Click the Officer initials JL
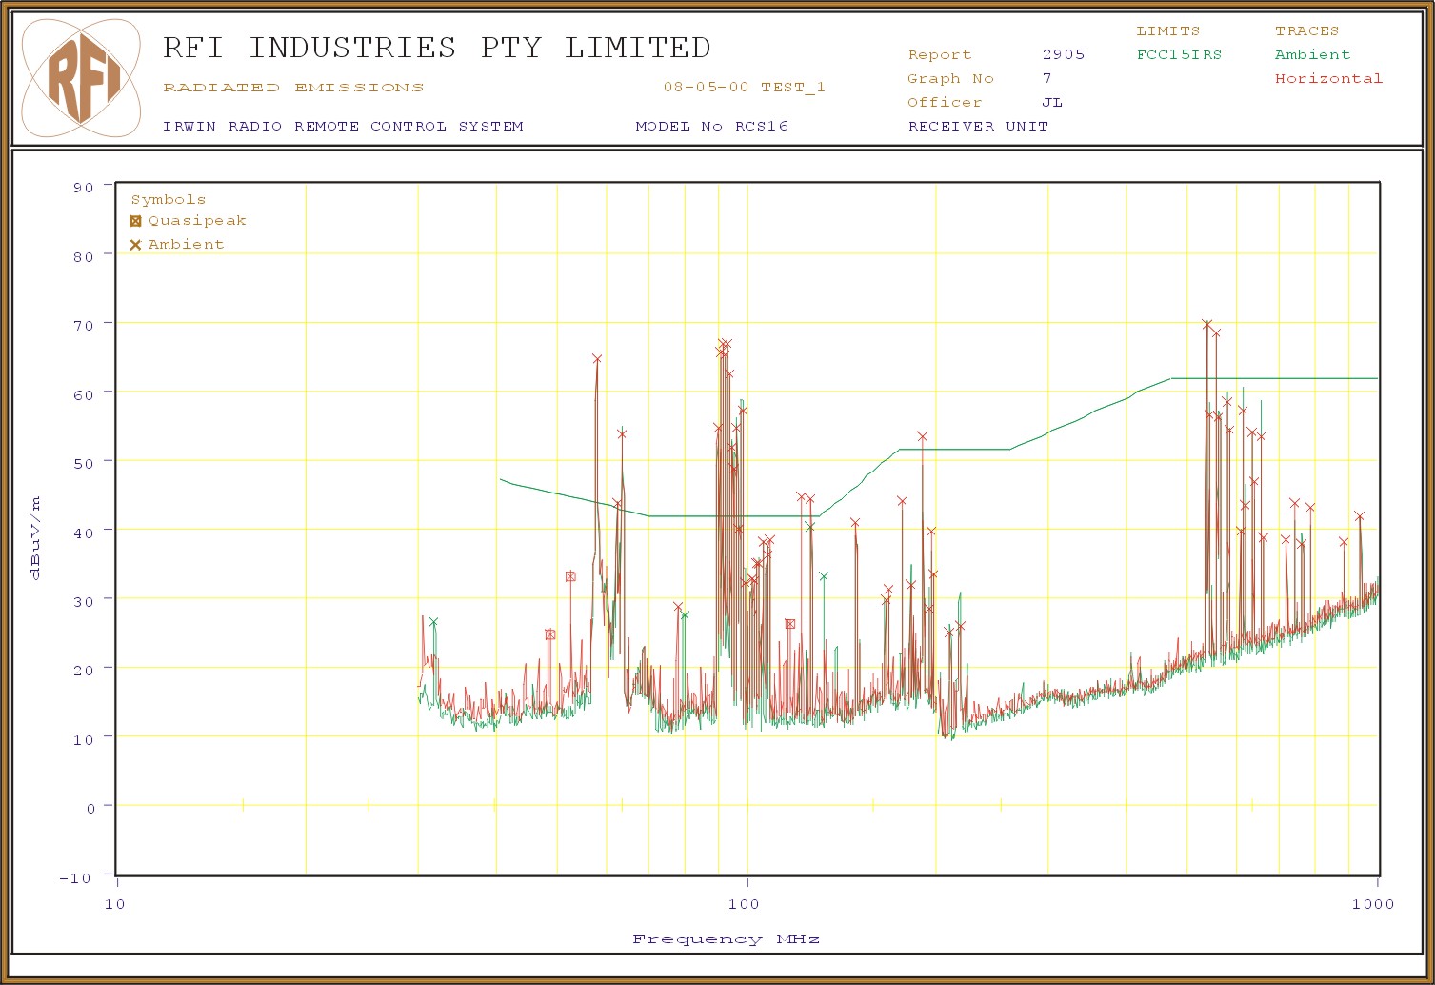 point(1051,103)
